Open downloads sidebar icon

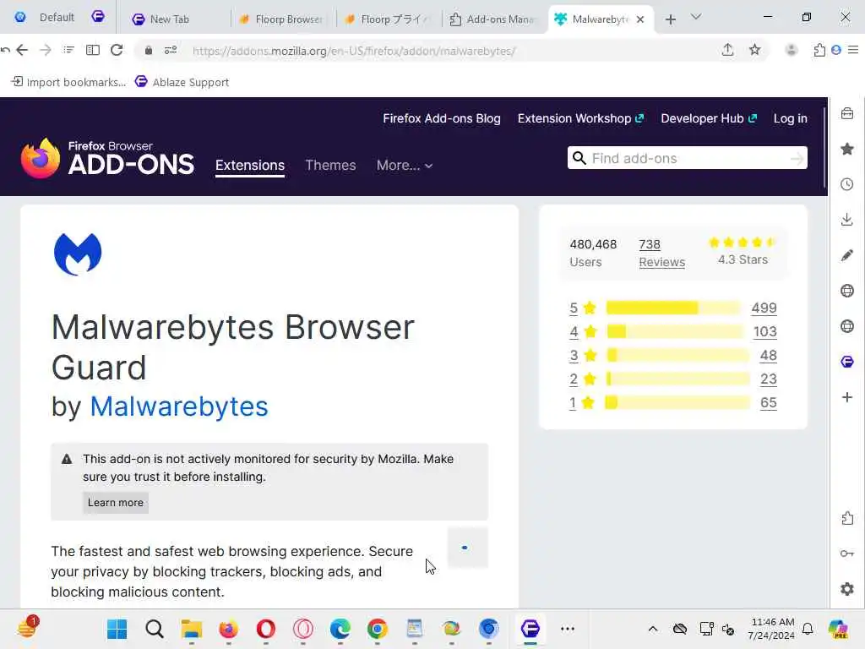[847, 220]
